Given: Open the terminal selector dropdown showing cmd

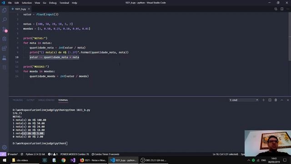Looking at the screenshot, I should (x=244, y=100).
